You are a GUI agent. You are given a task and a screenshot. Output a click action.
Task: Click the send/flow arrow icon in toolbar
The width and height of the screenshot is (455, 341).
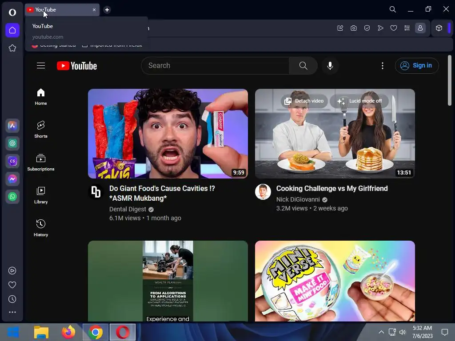(380, 28)
